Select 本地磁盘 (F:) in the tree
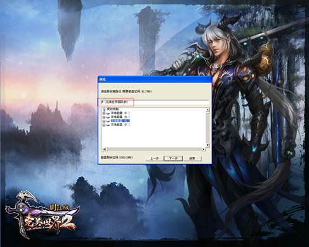The width and height of the screenshot is (309, 247). tap(120, 125)
